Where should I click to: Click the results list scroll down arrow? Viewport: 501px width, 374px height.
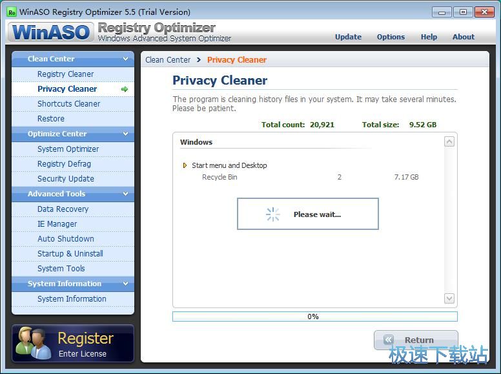pyautogui.click(x=449, y=298)
